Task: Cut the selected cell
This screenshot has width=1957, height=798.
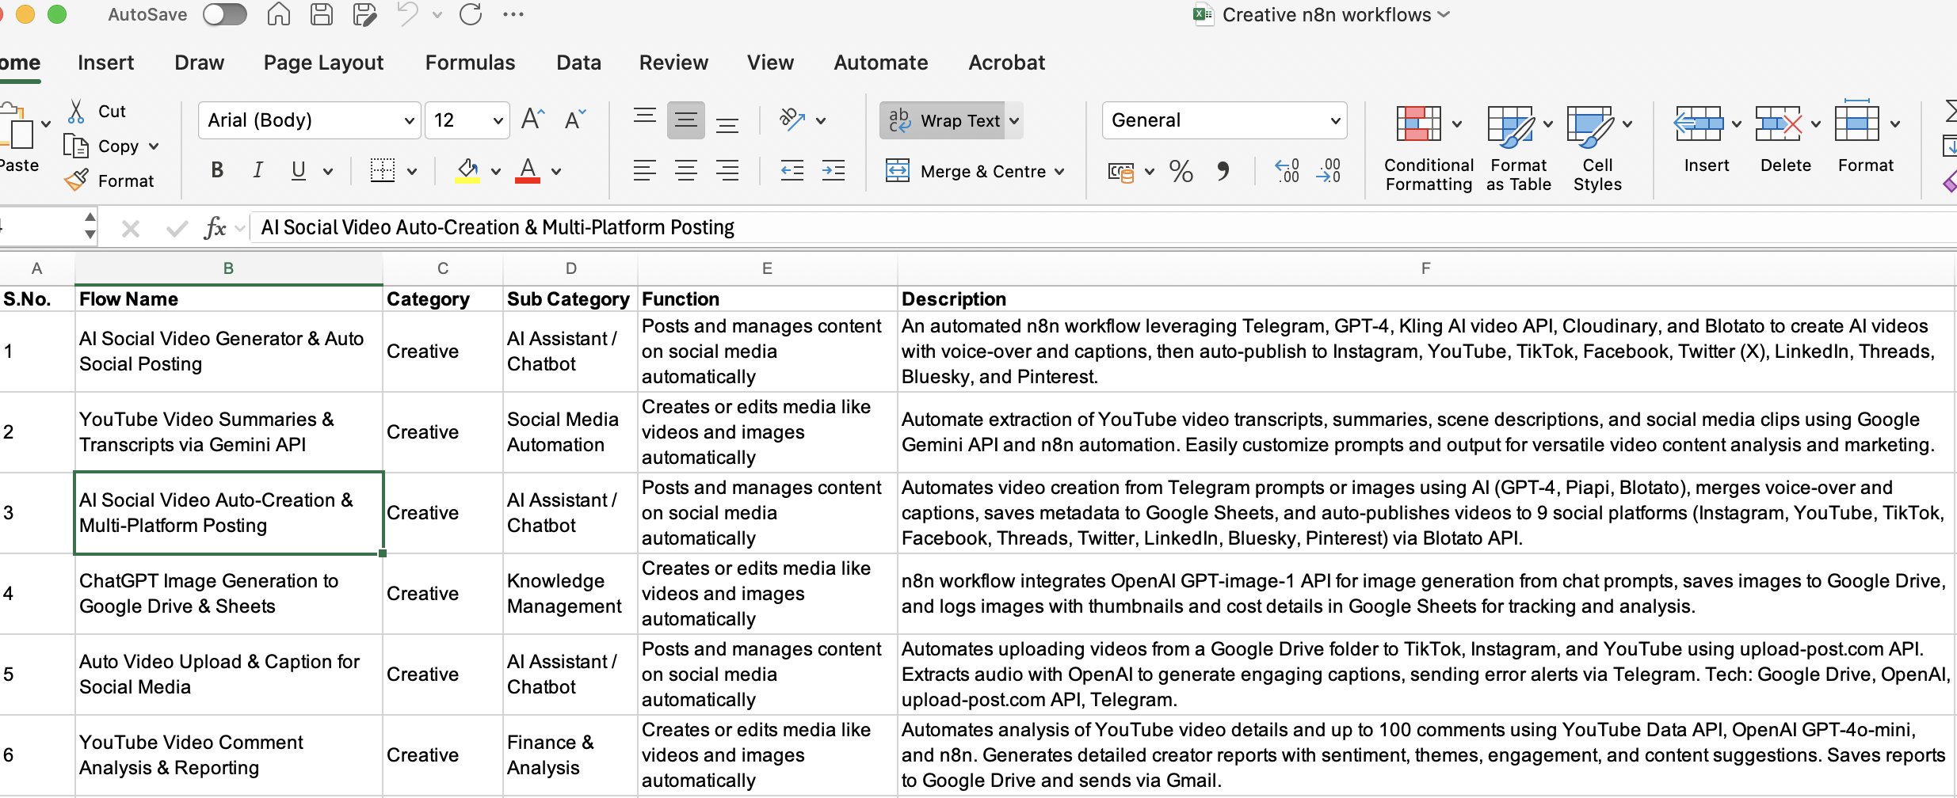Action: coord(97,112)
